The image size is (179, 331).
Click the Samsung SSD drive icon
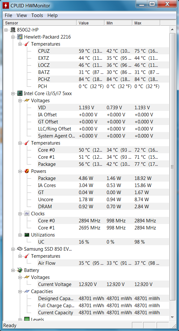tap(20, 249)
